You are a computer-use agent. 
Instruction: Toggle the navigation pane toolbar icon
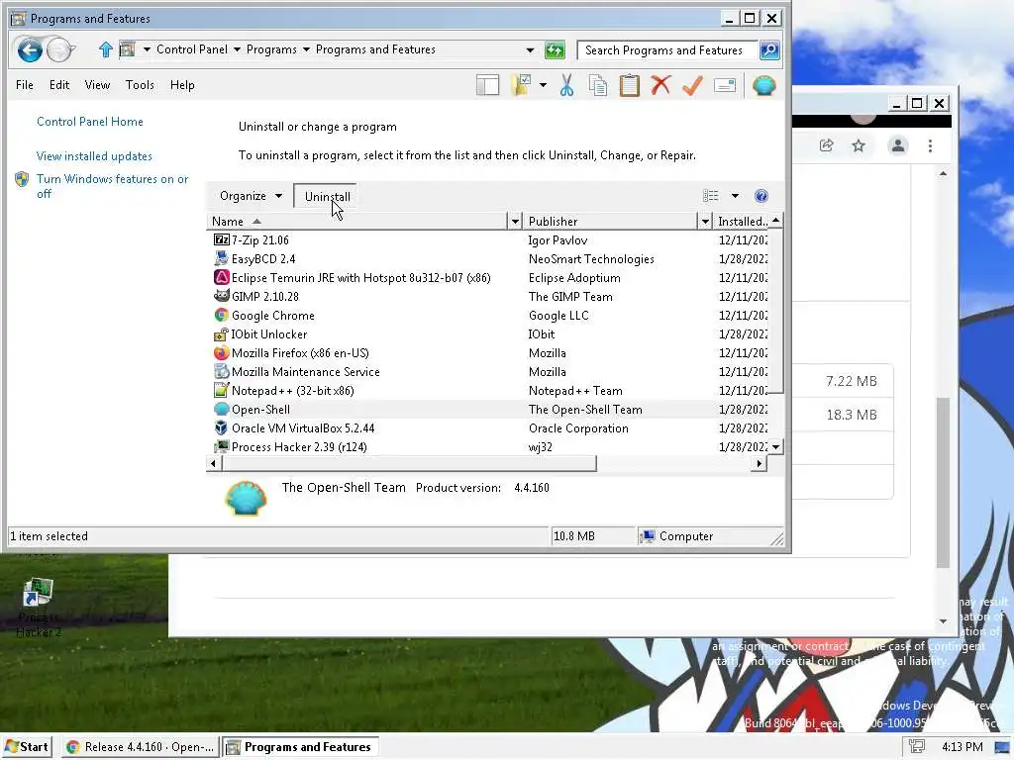[487, 85]
